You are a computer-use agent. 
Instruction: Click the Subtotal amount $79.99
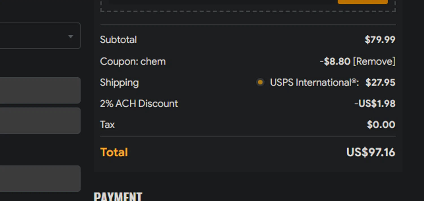(380, 40)
